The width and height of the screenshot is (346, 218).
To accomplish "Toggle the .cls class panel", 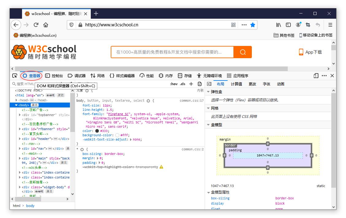I will 183,84.
